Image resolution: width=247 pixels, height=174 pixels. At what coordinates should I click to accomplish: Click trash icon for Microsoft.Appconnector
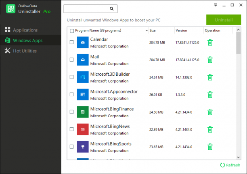point(210,95)
